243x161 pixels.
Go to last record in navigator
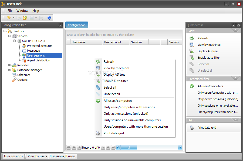click(x=113, y=147)
